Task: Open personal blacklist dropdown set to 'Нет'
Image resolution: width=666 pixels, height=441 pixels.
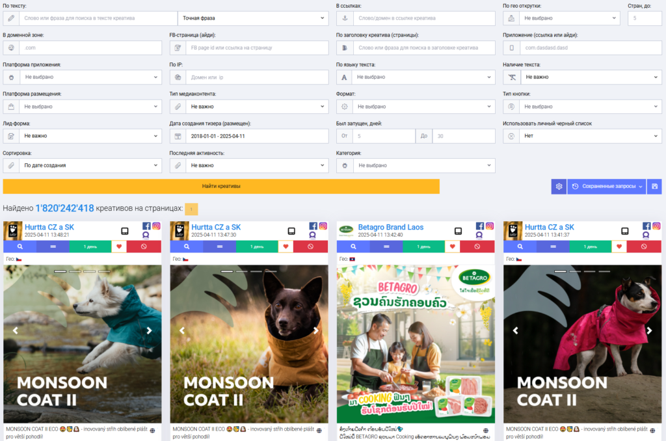Action: point(591,136)
